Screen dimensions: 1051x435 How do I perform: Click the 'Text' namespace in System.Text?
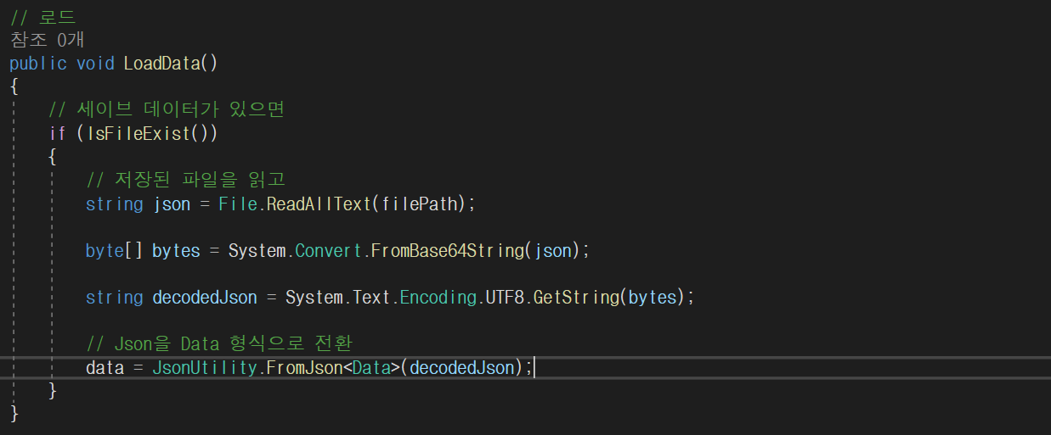pos(370,298)
